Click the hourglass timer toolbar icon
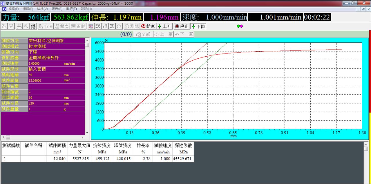This screenshot has height=184, width=371. 112,26
